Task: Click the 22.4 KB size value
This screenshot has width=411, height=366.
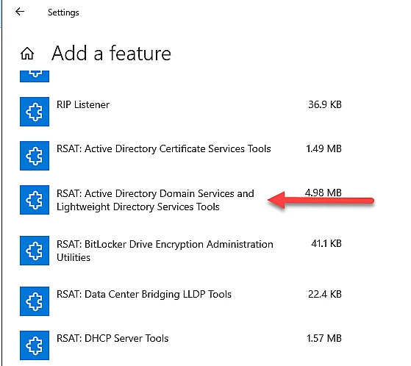Action: point(325,294)
